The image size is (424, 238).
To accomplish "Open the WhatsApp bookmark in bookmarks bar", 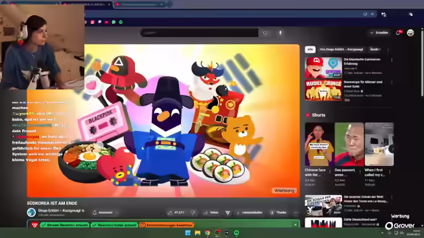I will click(x=113, y=22).
